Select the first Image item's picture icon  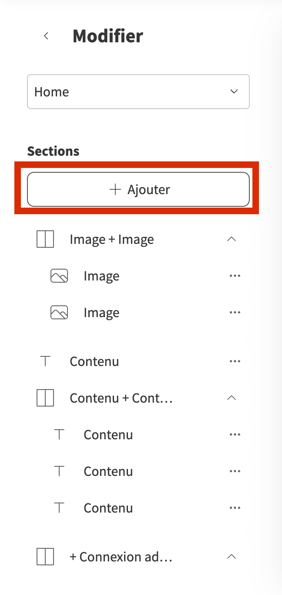59,276
